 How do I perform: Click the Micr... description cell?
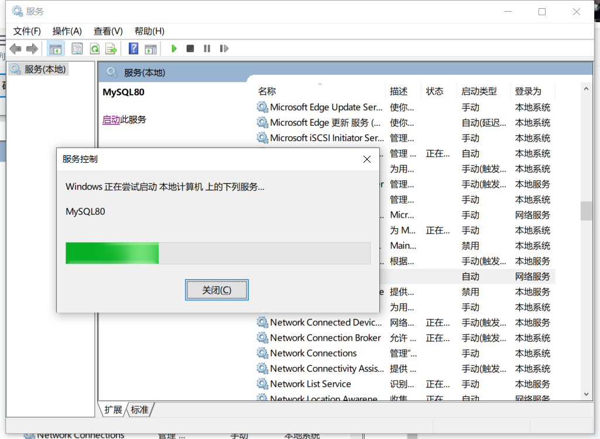coord(402,215)
